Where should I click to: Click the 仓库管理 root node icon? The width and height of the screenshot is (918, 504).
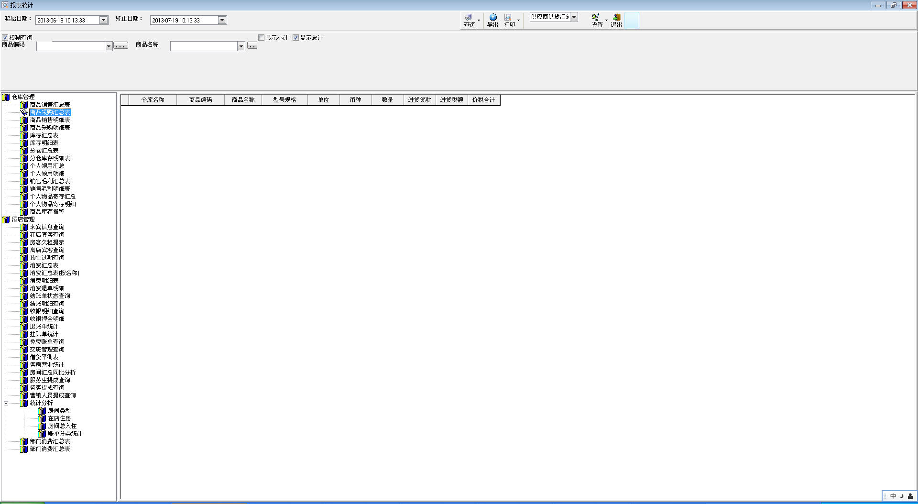(x=6, y=97)
